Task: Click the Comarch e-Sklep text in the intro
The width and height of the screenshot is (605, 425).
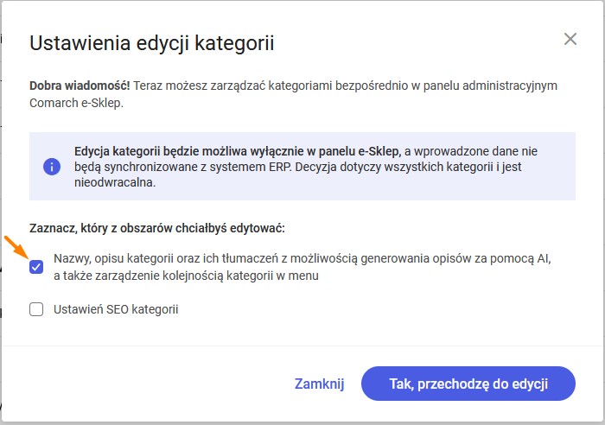Action: click(76, 104)
